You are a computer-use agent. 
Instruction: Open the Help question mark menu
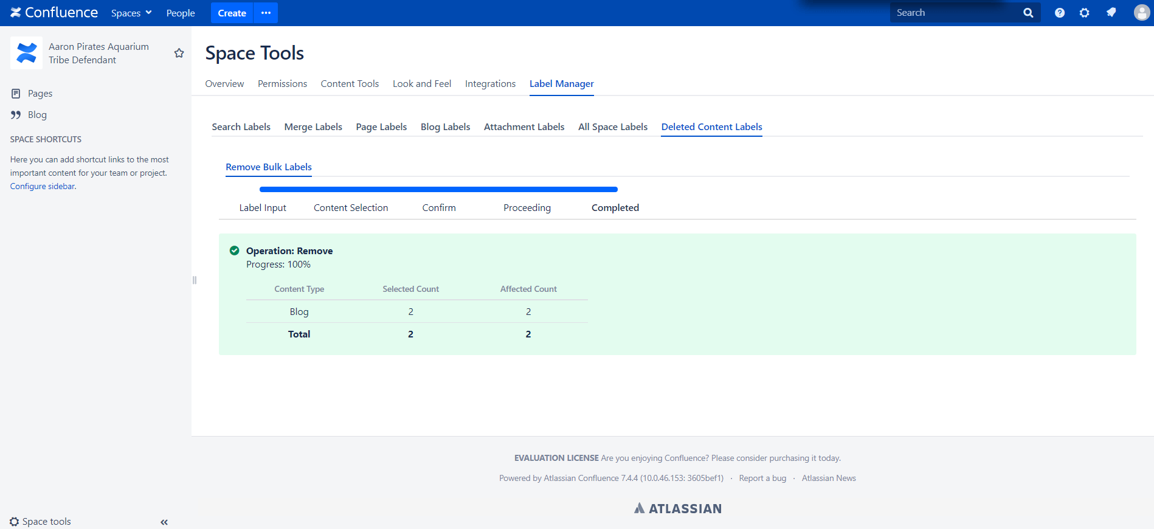click(1060, 13)
